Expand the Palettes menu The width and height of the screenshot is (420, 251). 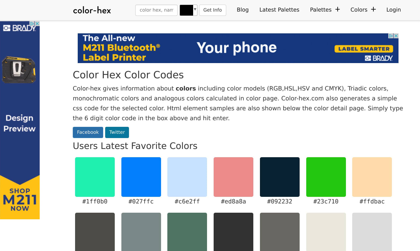(325, 10)
